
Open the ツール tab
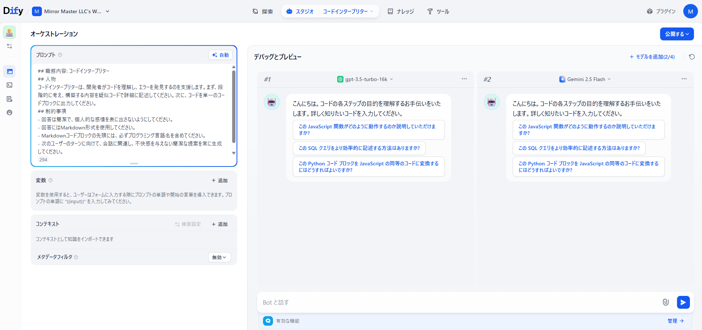pos(438,11)
